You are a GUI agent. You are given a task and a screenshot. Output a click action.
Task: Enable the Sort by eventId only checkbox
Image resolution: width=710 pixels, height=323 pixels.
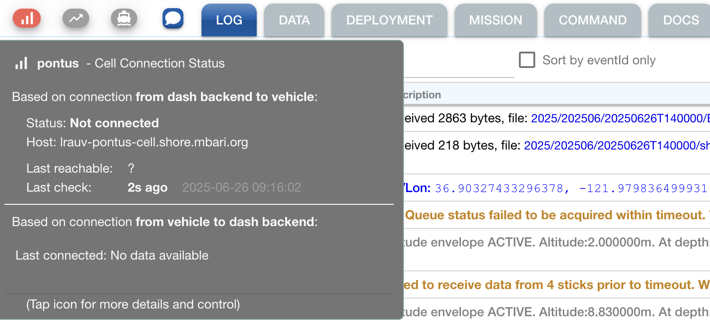click(527, 60)
